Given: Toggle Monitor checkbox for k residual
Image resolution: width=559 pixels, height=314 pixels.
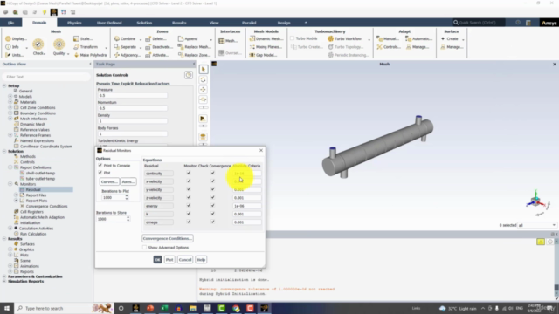Looking at the screenshot, I should 189,214.
